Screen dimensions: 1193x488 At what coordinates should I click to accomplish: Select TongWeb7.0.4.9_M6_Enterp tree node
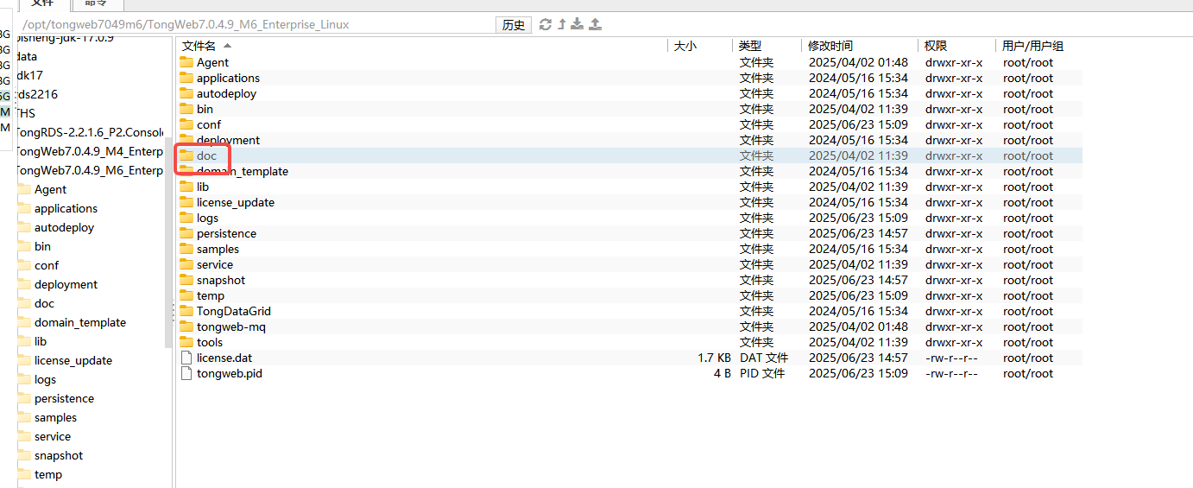(x=90, y=170)
